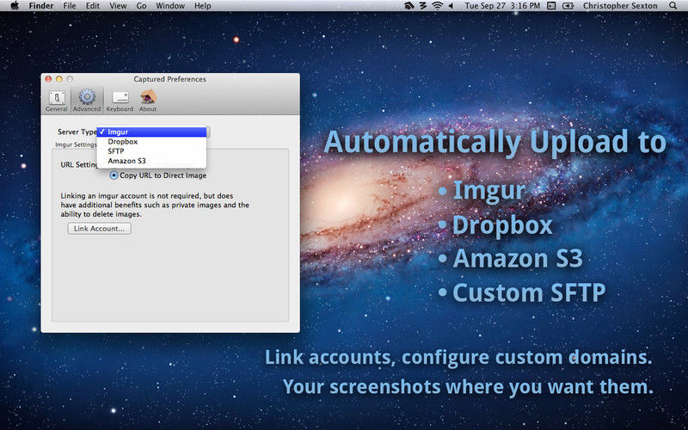688x430 pixels.
Task: Click the 'Custom SFTP' bullet text
Action: point(529,292)
